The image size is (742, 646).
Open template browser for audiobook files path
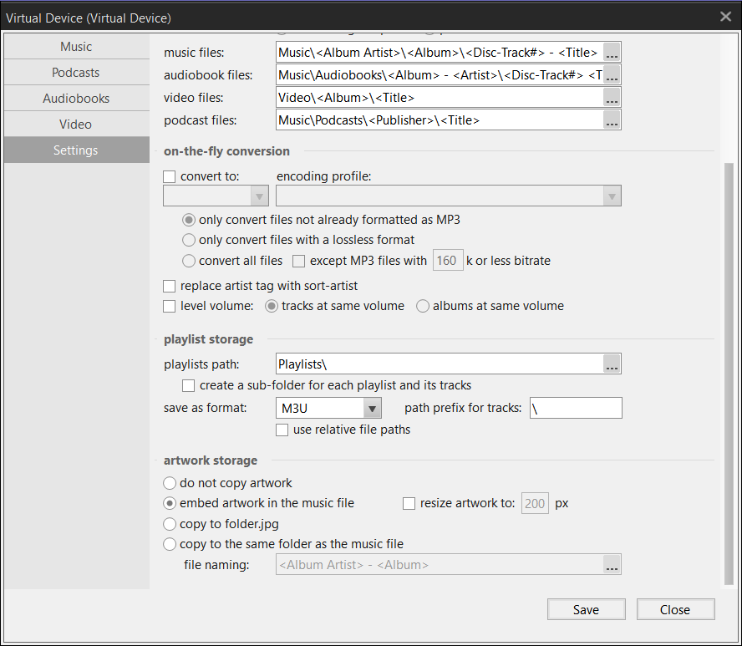612,74
